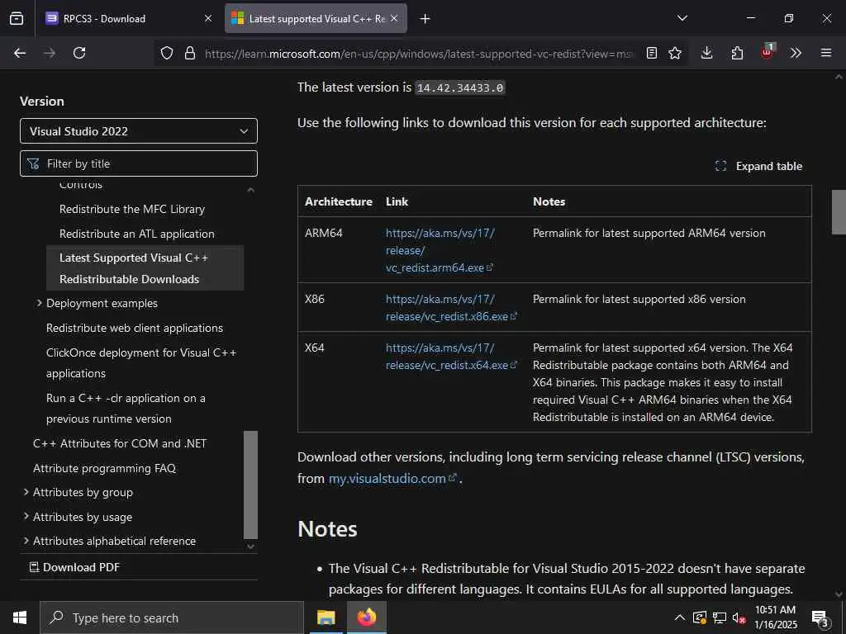Screen dimensions: 846x634
Task: Click the sidebar table-of-contents scrollbar thumb
Action: point(251,485)
